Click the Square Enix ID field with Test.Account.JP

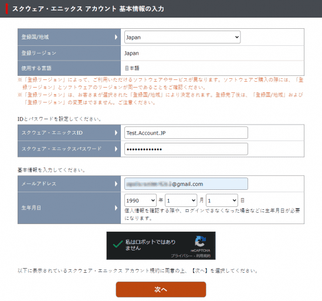coord(186,133)
